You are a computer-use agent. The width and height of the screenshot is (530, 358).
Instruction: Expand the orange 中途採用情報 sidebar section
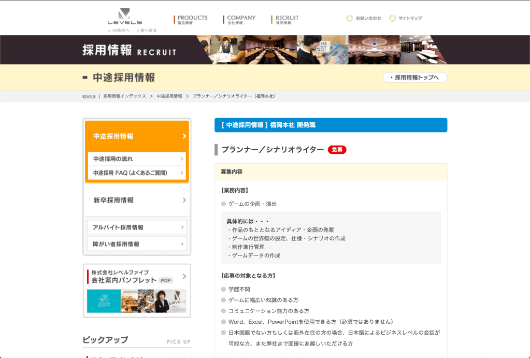[x=137, y=136]
